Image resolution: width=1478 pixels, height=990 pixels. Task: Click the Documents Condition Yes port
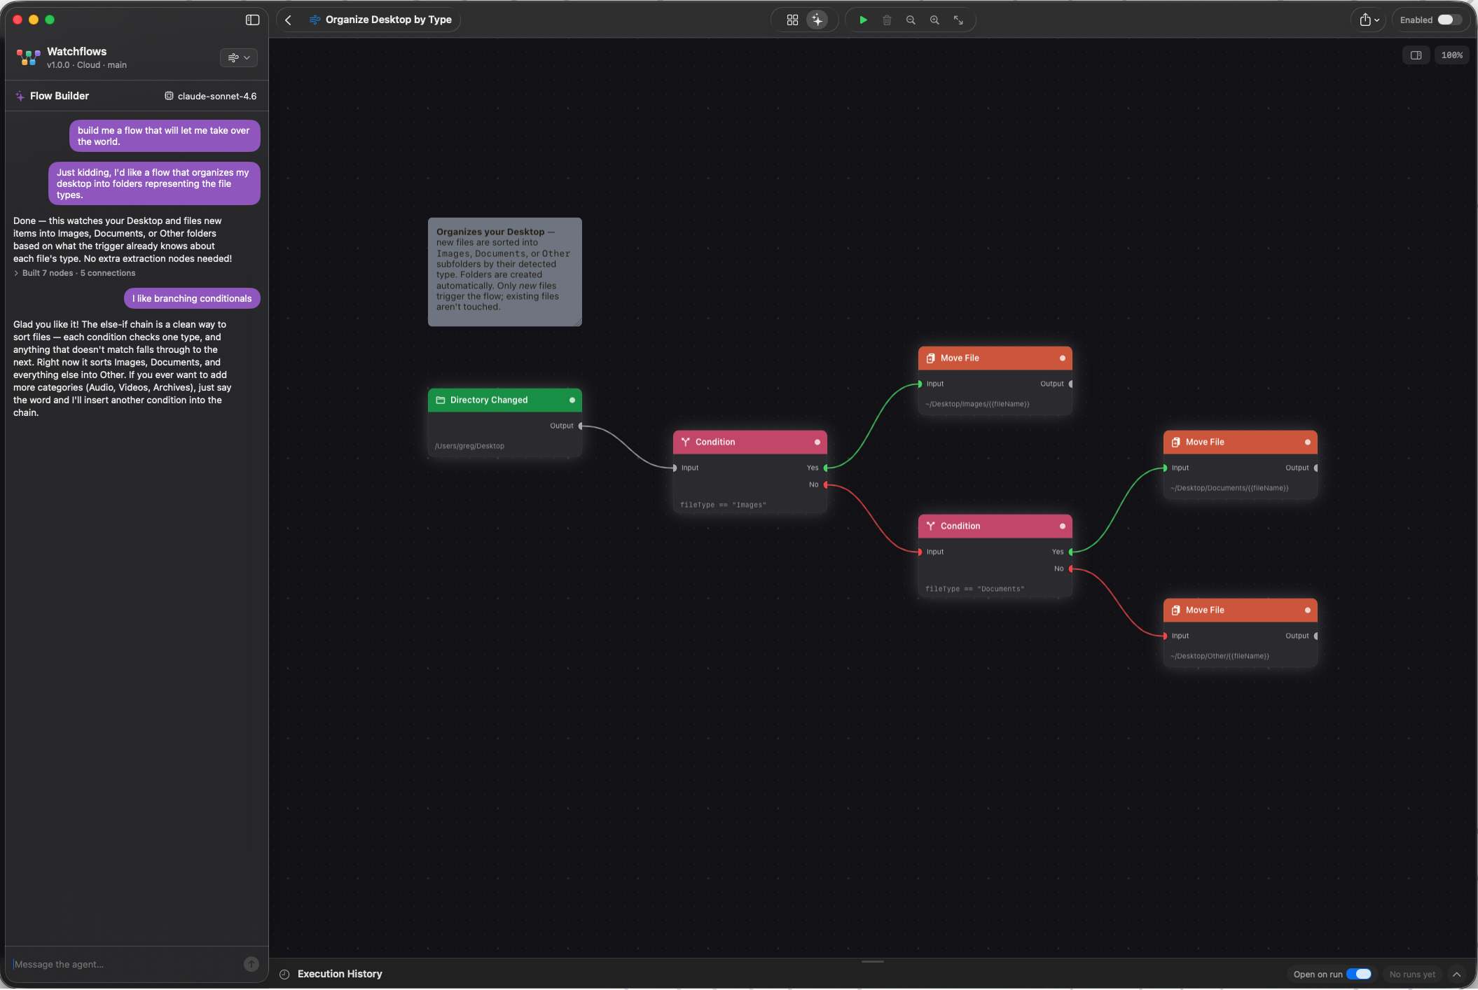(x=1071, y=552)
